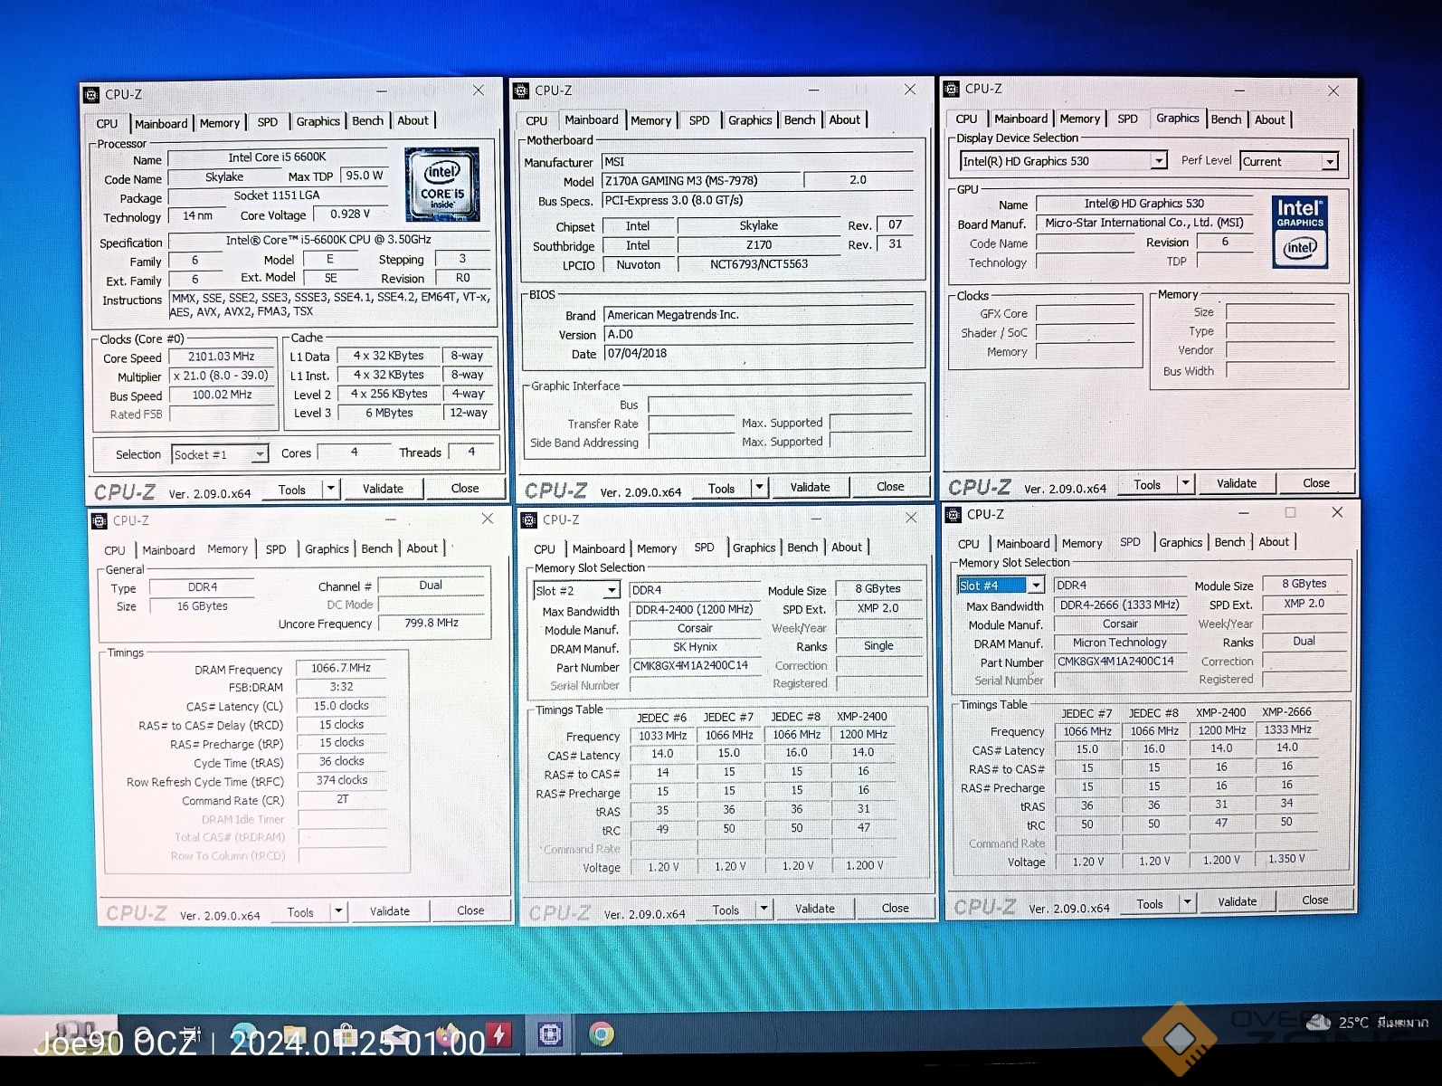
Task: Expand the Tools arrow in the graphics window
Action: pos(1185,484)
